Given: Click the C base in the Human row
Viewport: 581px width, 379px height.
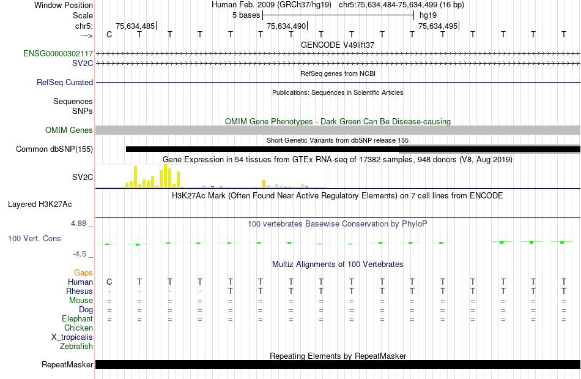Looking at the screenshot, I should pos(109,282).
